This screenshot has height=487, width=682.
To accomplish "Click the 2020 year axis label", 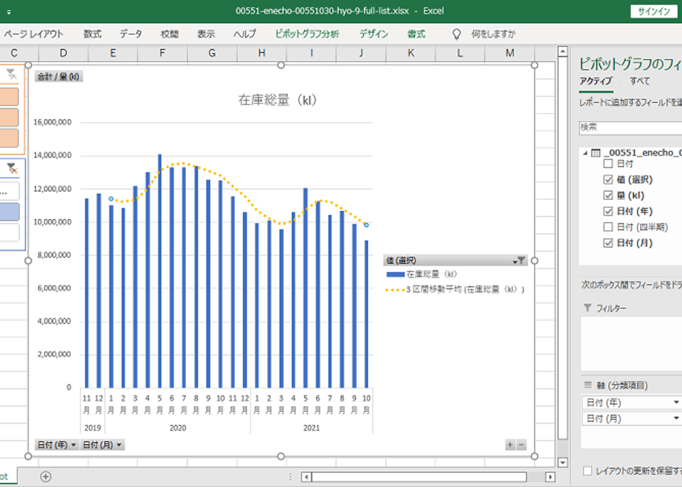I will [177, 428].
